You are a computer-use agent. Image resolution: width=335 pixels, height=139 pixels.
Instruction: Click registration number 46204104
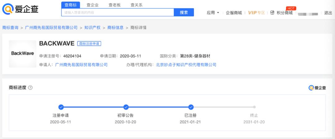(72, 56)
